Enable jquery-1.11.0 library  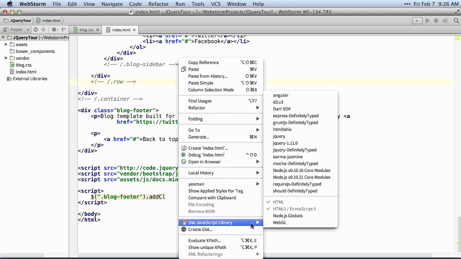pyautogui.click(x=285, y=143)
